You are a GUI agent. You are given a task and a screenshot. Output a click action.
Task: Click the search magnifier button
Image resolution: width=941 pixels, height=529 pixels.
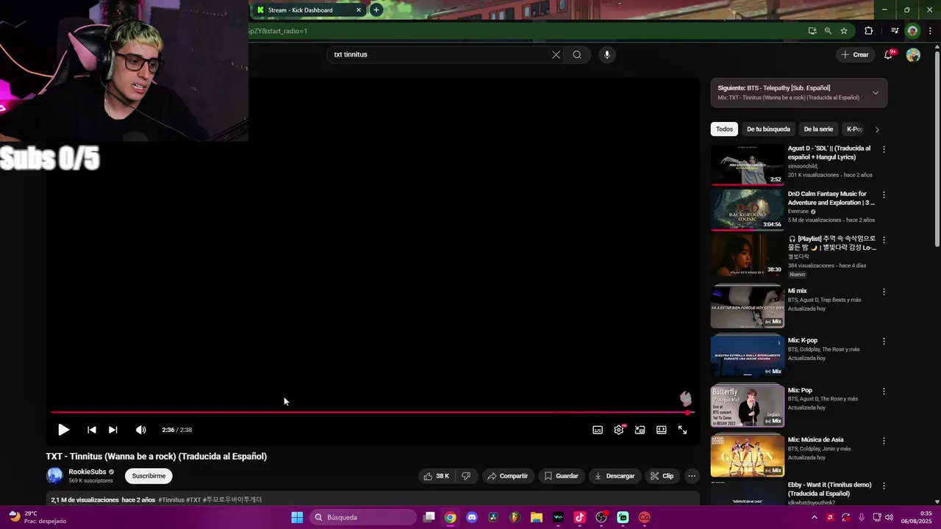pos(577,54)
